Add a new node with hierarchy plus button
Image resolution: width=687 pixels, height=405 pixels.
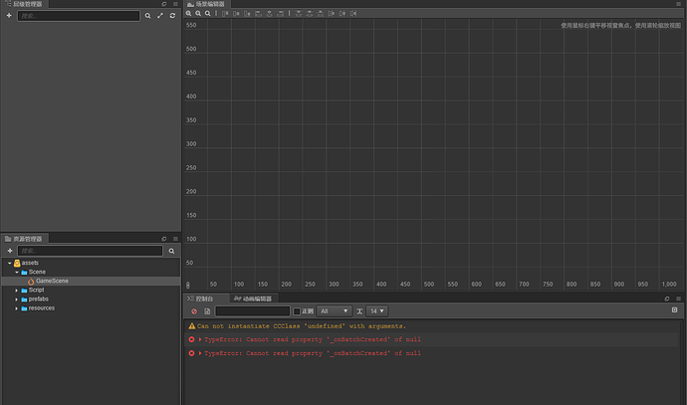(x=9, y=15)
